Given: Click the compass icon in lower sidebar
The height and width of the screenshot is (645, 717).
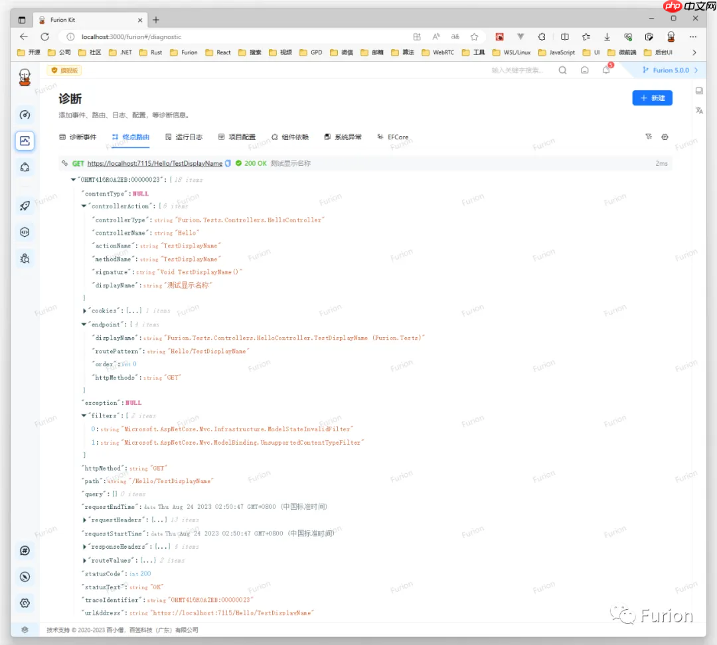Looking at the screenshot, I should pyautogui.click(x=25, y=577).
